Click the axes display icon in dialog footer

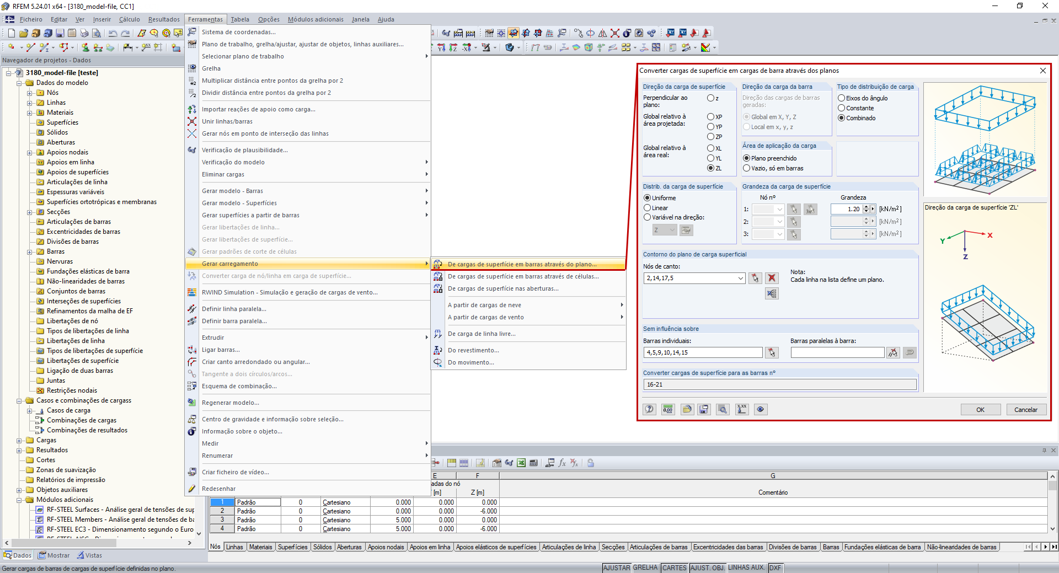click(x=742, y=409)
